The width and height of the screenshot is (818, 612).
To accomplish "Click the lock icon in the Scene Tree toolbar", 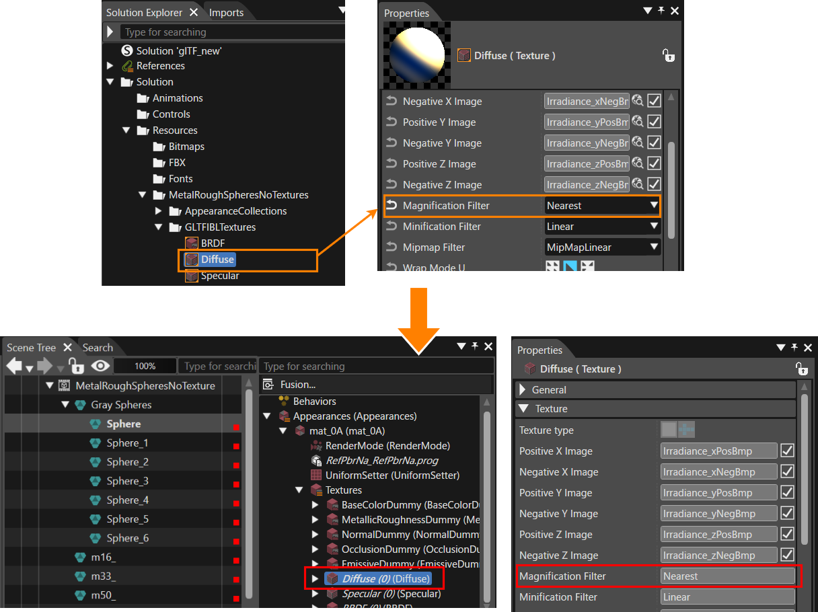I will click(76, 366).
